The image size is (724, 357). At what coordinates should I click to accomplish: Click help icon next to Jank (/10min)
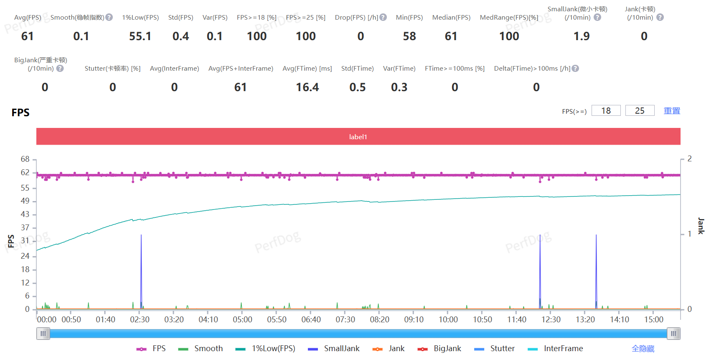point(660,17)
